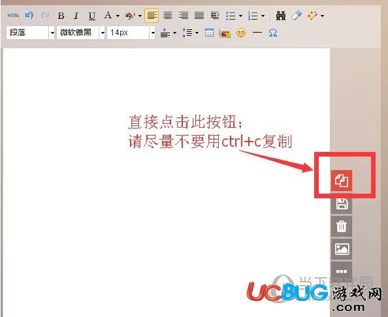Toggle Bold formatting

tap(61, 16)
